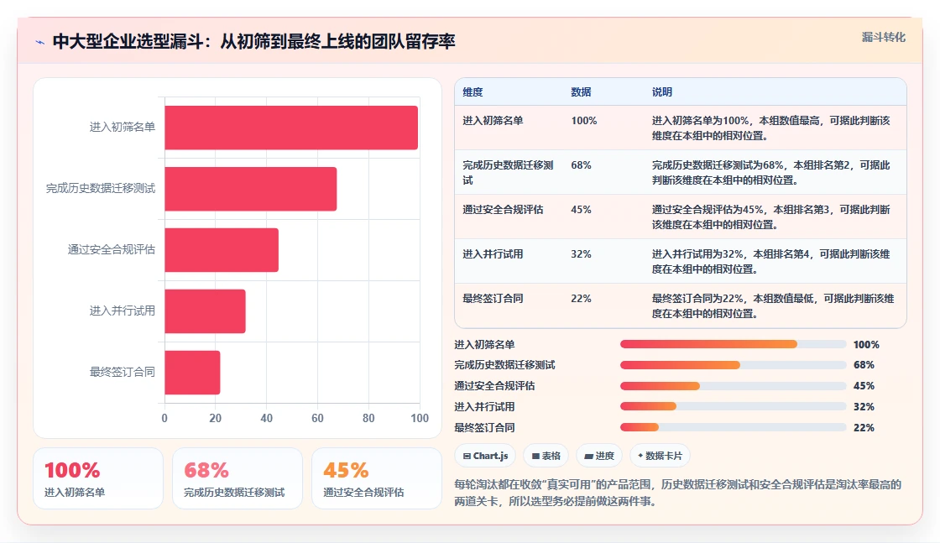Click the summary paragraph starting 每轮淘汰
940x543 pixels.
pos(678,493)
